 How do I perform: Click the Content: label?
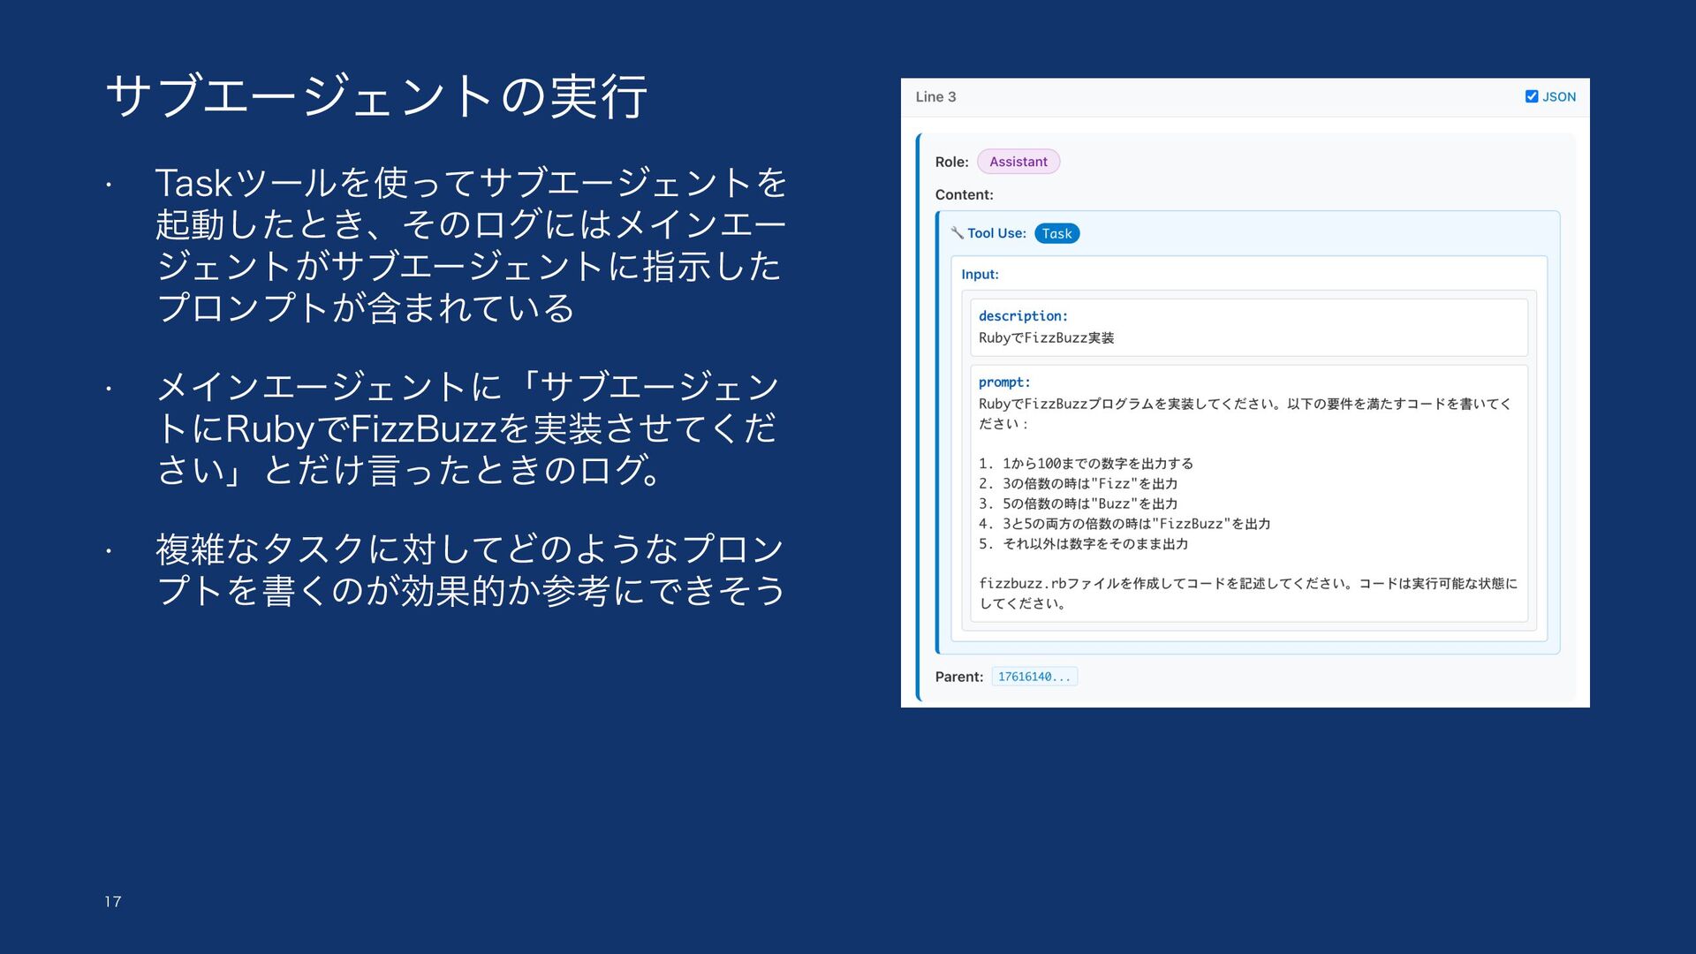965,194
